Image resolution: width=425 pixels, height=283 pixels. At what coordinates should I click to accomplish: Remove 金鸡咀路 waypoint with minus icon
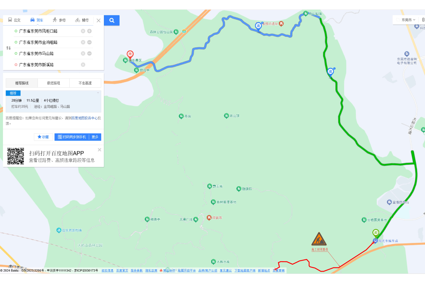tap(89, 42)
